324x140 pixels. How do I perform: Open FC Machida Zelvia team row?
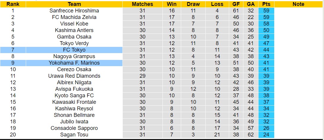[x=74, y=17]
